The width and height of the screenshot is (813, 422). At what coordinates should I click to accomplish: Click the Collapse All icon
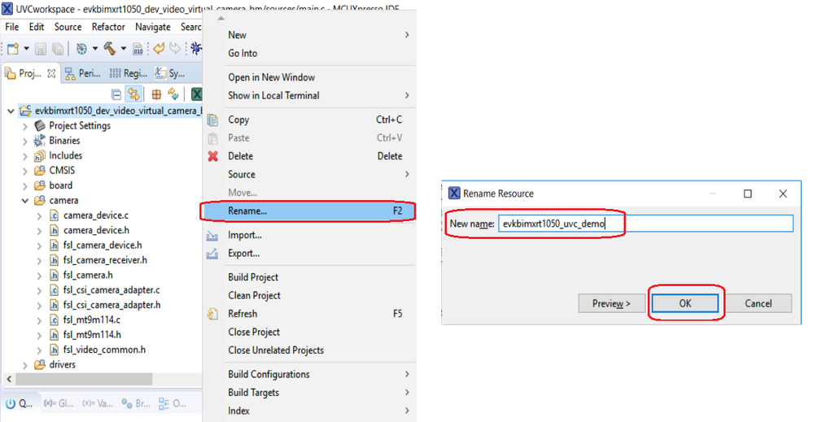(116, 94)
